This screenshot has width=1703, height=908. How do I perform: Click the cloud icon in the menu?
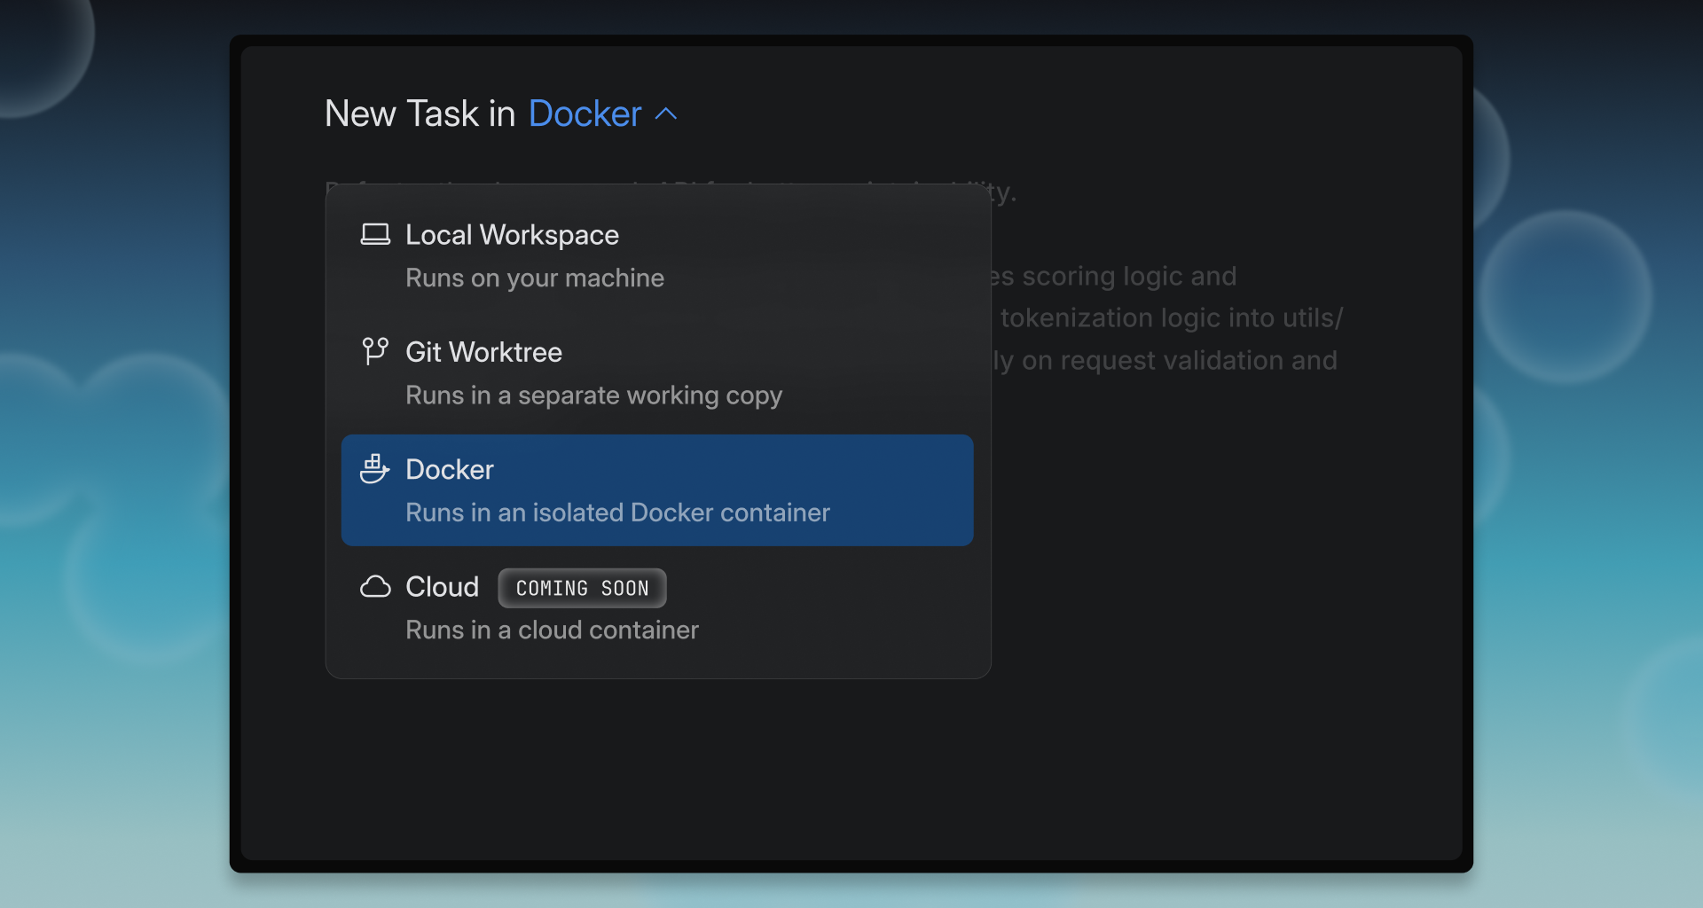point(375,587)
